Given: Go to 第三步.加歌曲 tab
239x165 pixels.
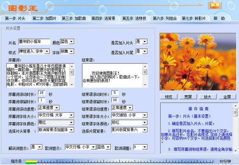Looking at the screenshot, I should (74, 19).
